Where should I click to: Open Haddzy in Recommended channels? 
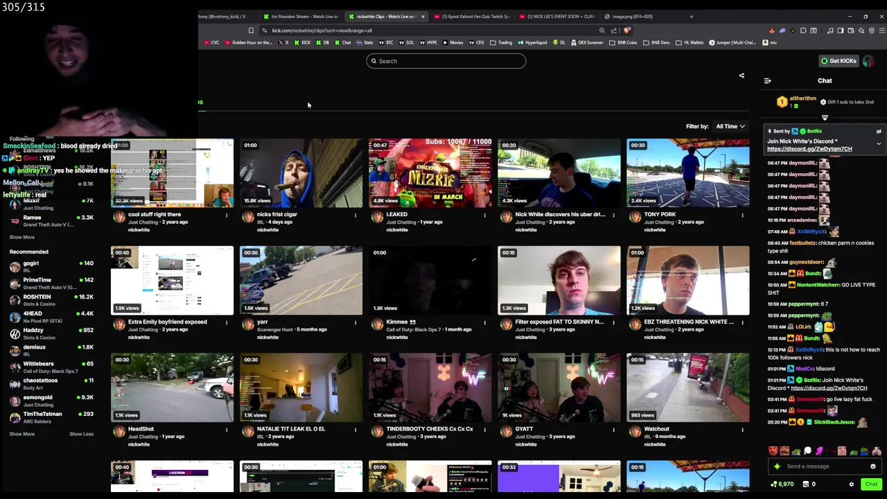click(x=51, y=333)
